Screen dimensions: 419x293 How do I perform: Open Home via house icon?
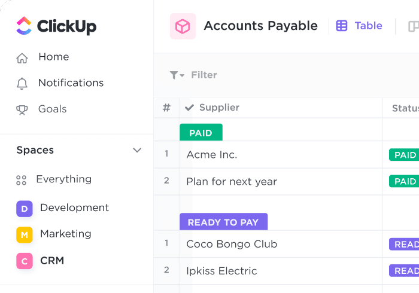pyautogui.click(x=22, y=57)
